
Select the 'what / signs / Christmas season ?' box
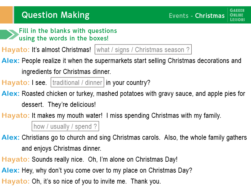click(143, 50)
